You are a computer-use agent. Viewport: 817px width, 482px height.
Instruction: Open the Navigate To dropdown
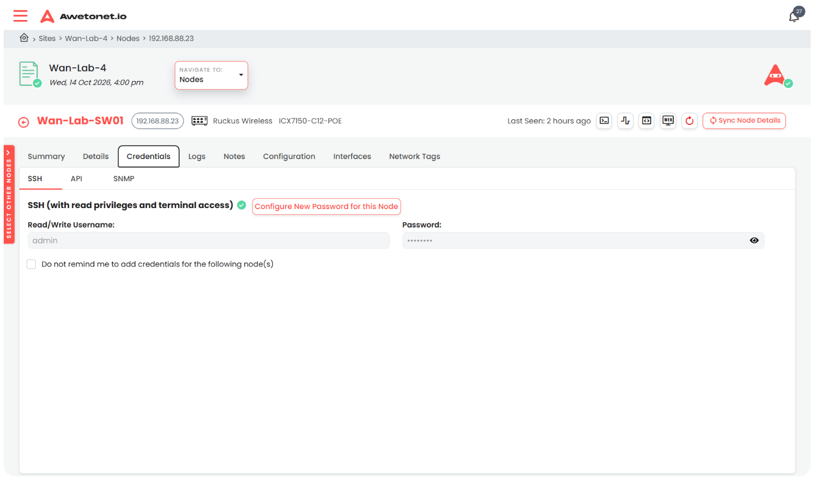[211, 75]
